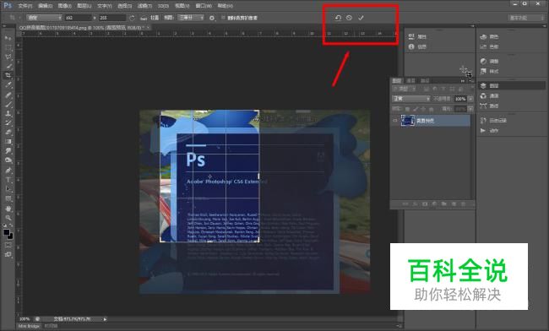Image resolution: width=549 pixels, height=331 pixels.
Task: Click the Straighten button in options bar
Action: point(150,18)
